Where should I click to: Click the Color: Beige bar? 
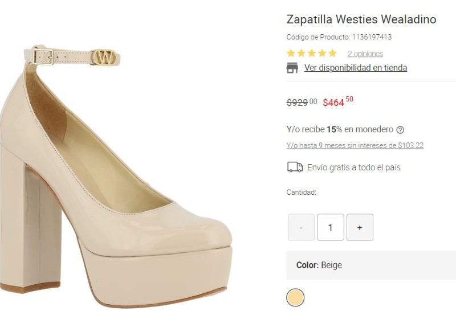pyautogui.click(x=370, y=265)
